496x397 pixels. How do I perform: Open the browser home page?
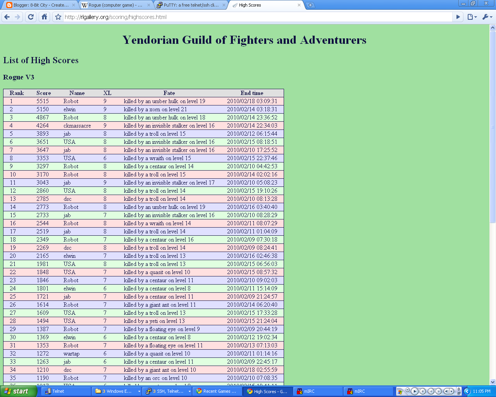(45, 17)
